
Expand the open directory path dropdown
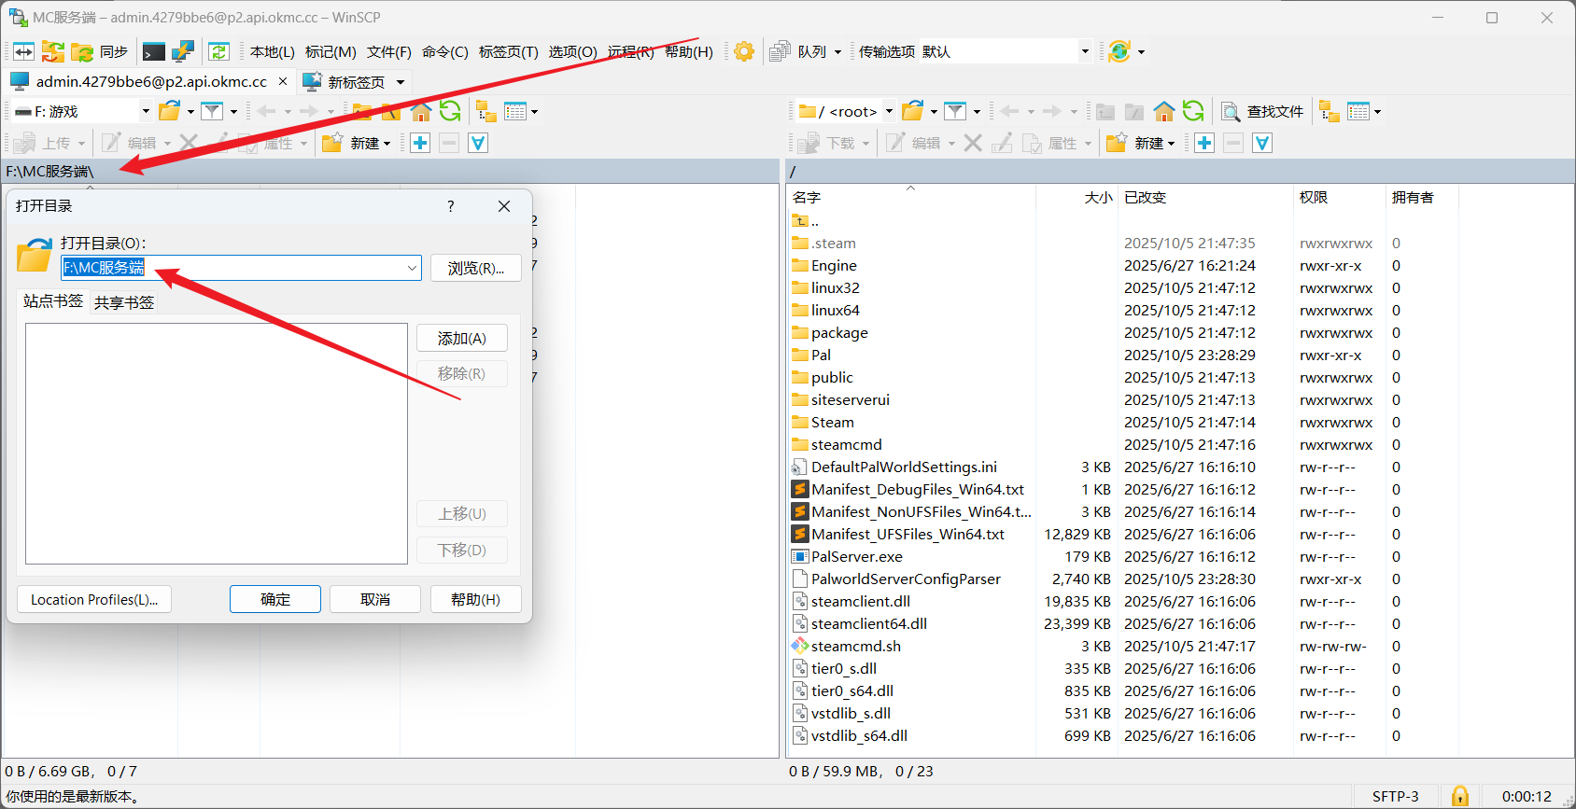coord(412,269)
